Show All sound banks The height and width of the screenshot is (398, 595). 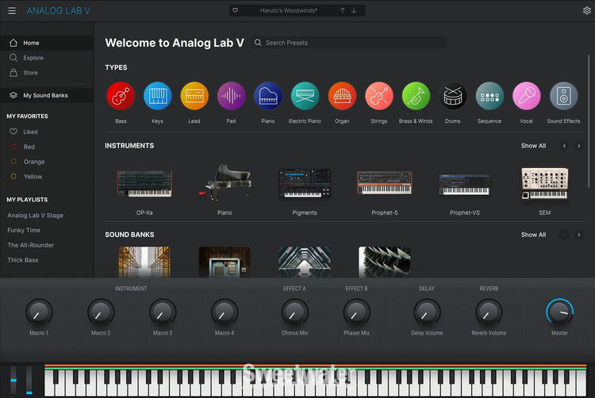[533, 235]
